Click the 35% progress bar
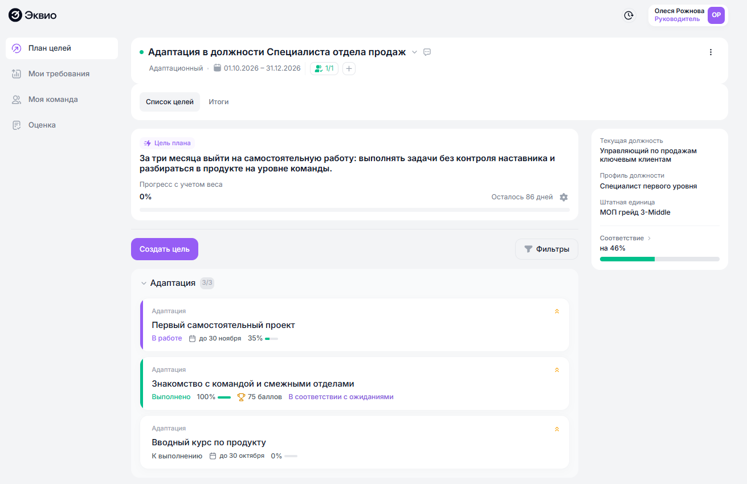 (271, 339)
